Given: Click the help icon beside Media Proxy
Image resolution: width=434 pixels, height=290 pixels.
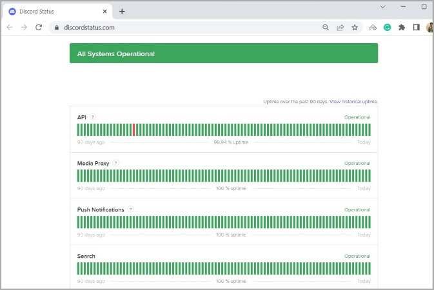Looking at the screenshot, I should pyautogui.click(x=115, y=163).
